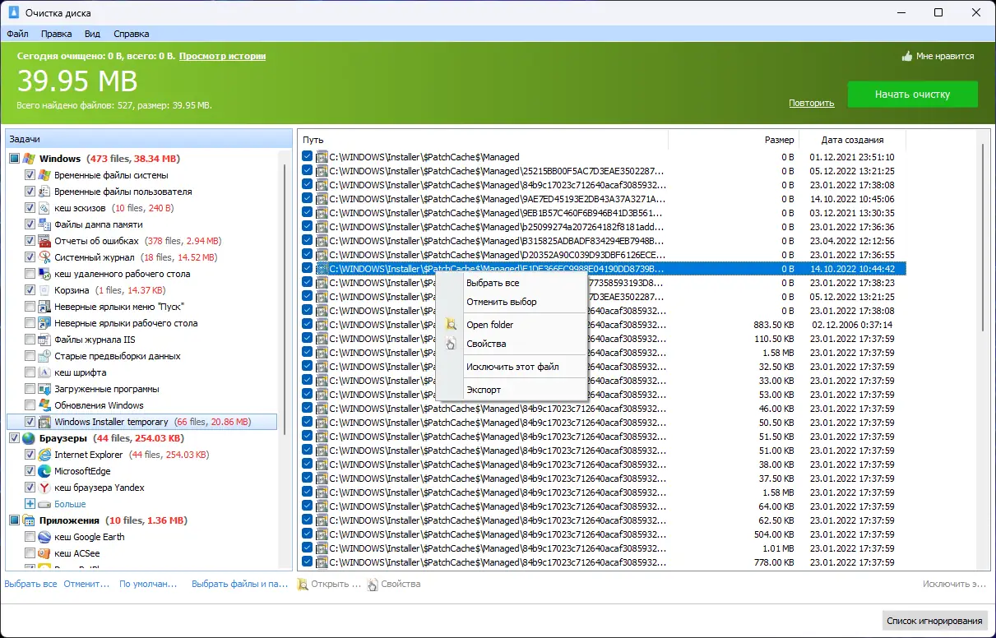The image size is (996, 638).
Task: Click the Свойства icon in bottom toolbar
Action: tap(373, 585)
